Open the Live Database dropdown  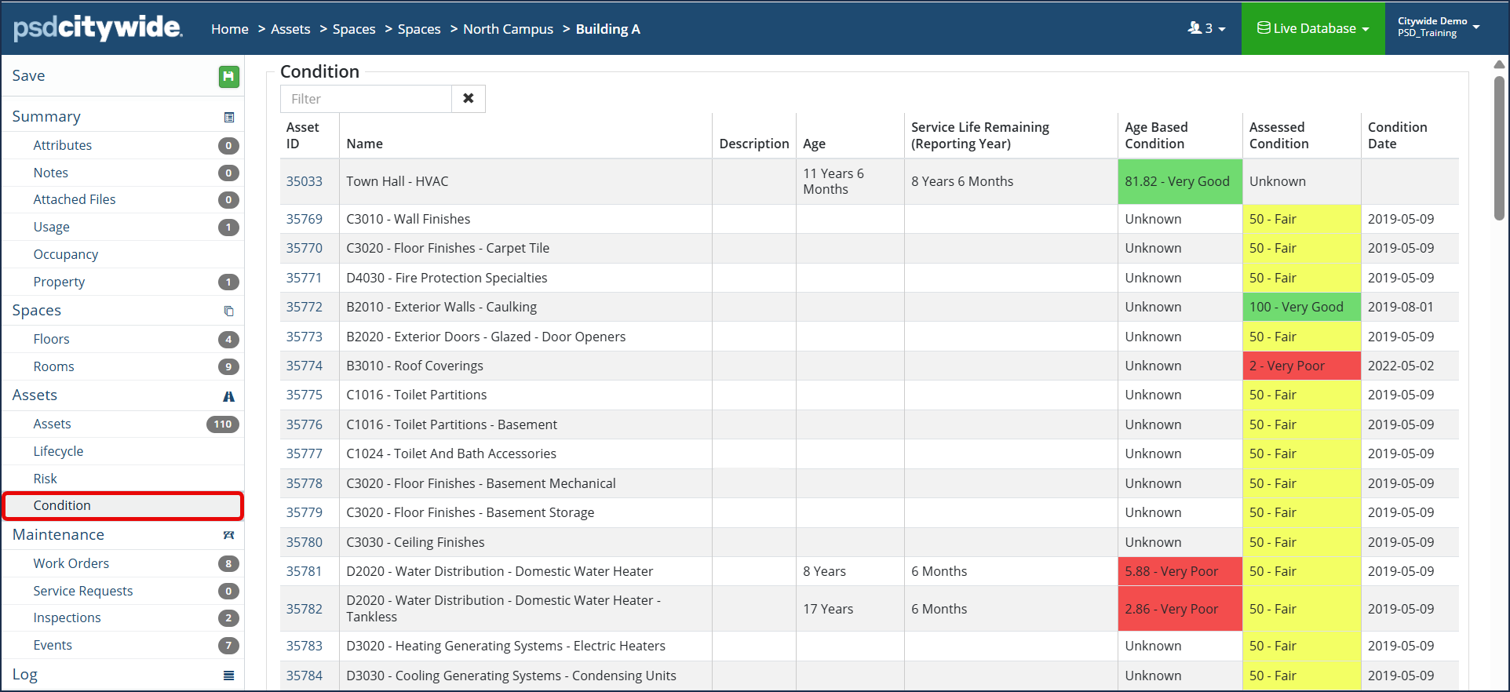click(x=1313, y=28)
